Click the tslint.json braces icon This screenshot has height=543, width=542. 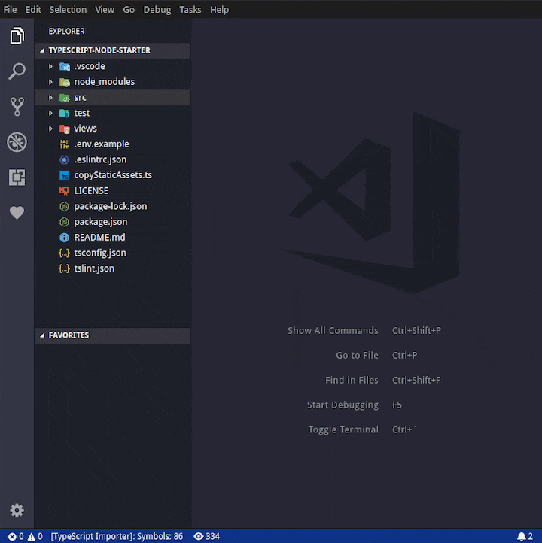(64, 268)
